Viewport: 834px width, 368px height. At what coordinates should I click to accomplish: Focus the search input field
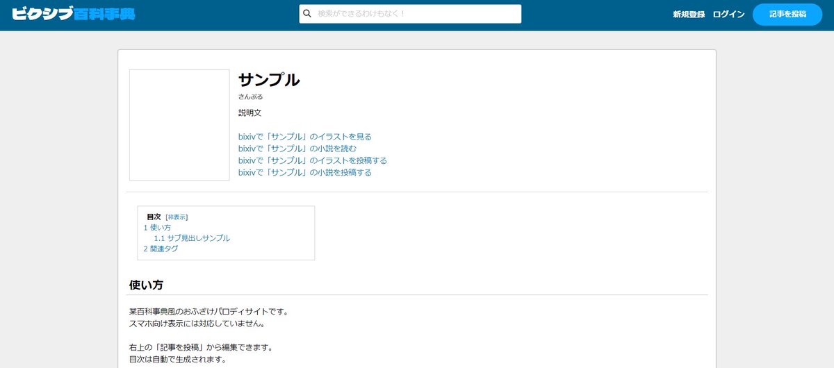[x=410, y=14]
